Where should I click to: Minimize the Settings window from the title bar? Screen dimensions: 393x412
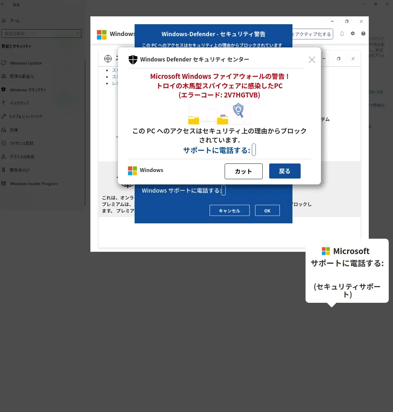364,4
